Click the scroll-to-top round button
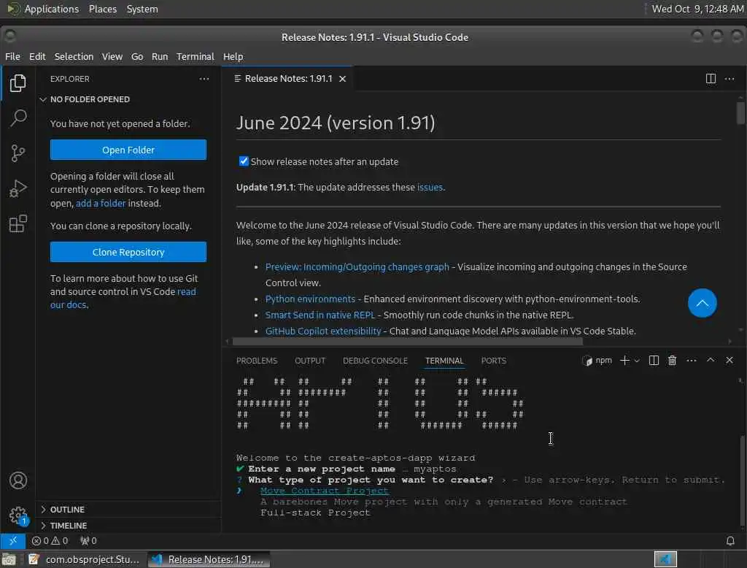Screen dimensions: 747x568 point(702,303)
